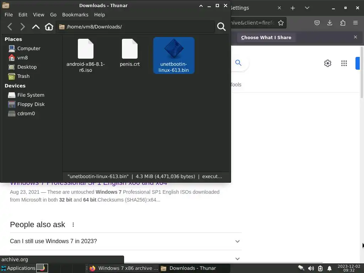364x273 pixels.
Task: Click the /home/vm8/Downloads/ path bar
Action: (x=135, y=27)
